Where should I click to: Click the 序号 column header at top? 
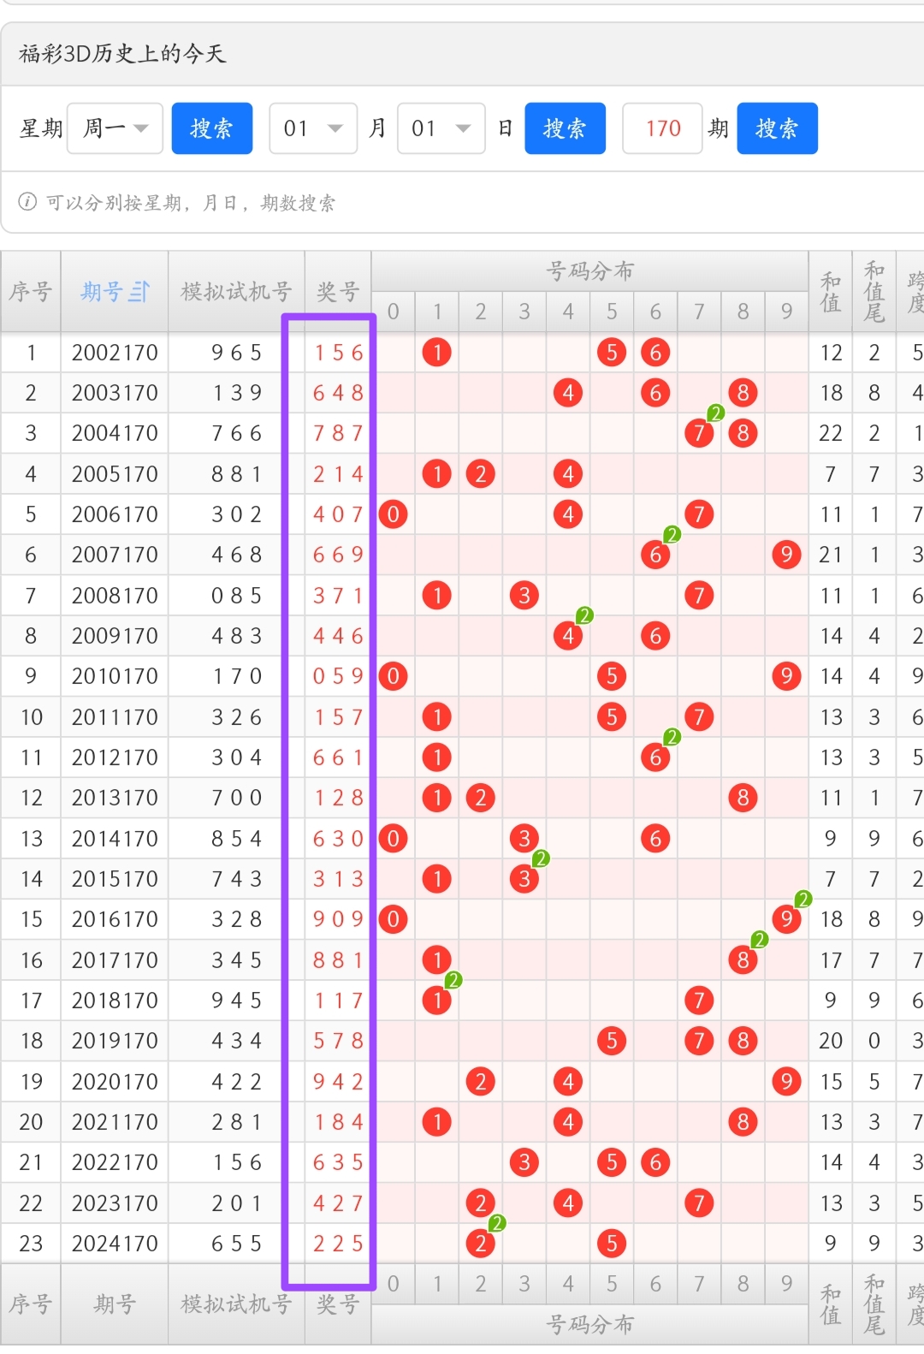tap(31, 292)
